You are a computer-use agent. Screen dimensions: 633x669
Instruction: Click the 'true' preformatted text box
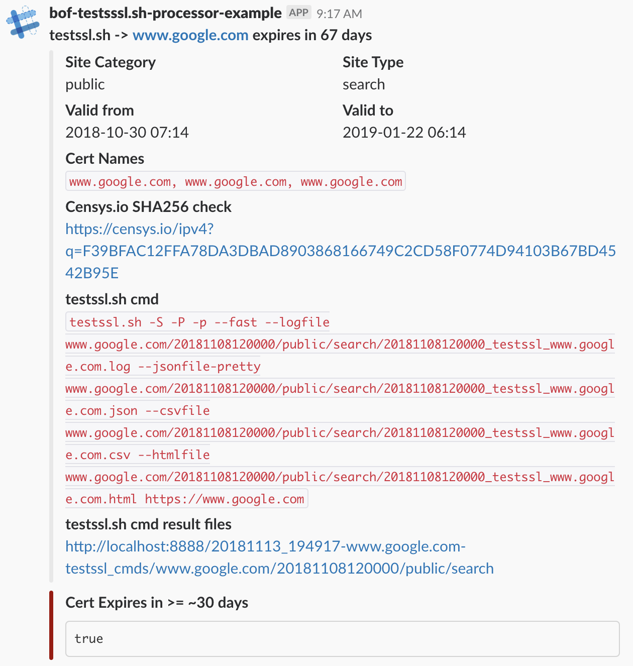coord(342,639)
